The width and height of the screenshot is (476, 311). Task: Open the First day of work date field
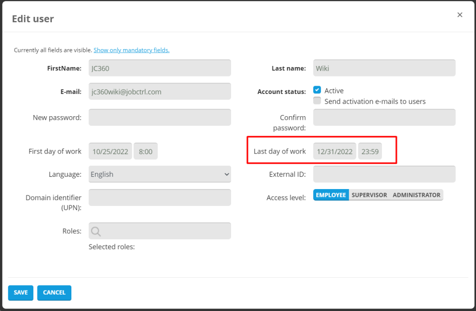pos(111,152)
